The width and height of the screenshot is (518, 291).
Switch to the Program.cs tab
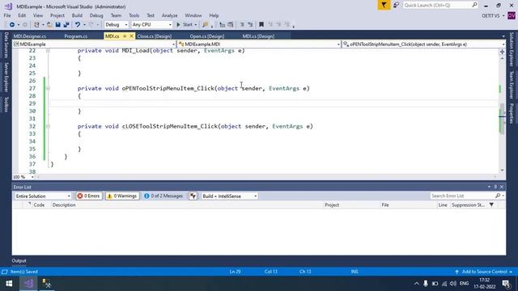point(75,36)
